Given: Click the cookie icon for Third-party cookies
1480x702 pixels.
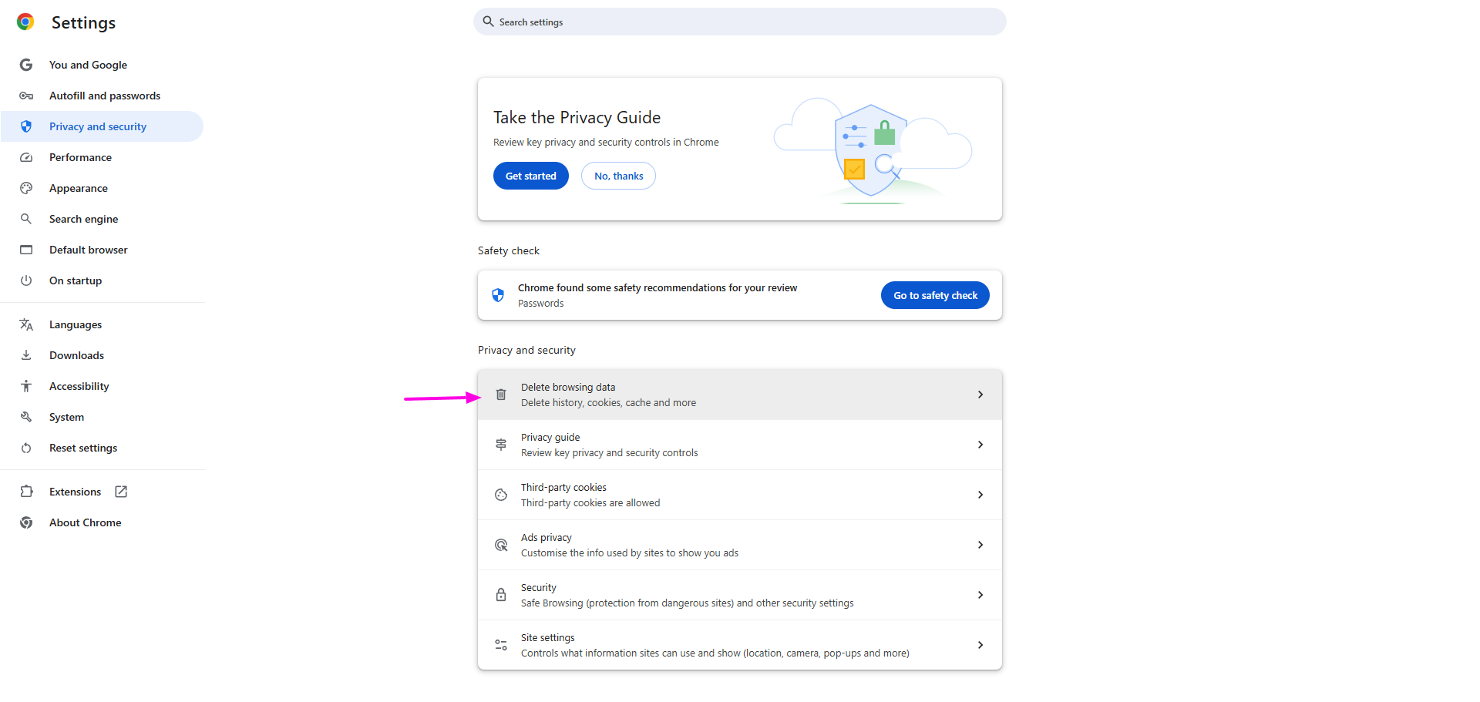Looking at the screenshot, I should pyautogui.click(x=501, y=495).
